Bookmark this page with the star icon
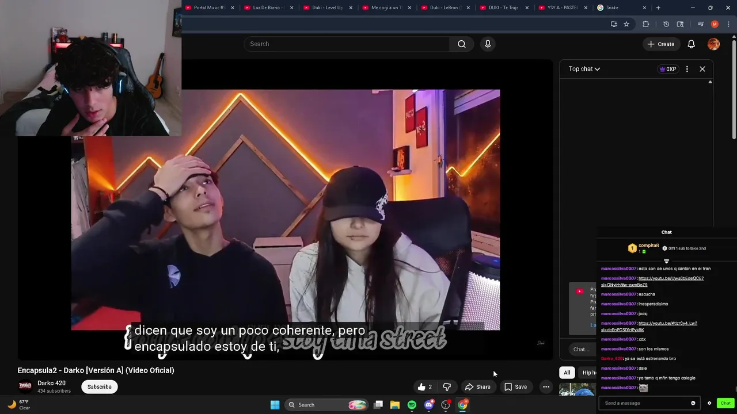Screen dimensions: 737x414 point(626,24)
